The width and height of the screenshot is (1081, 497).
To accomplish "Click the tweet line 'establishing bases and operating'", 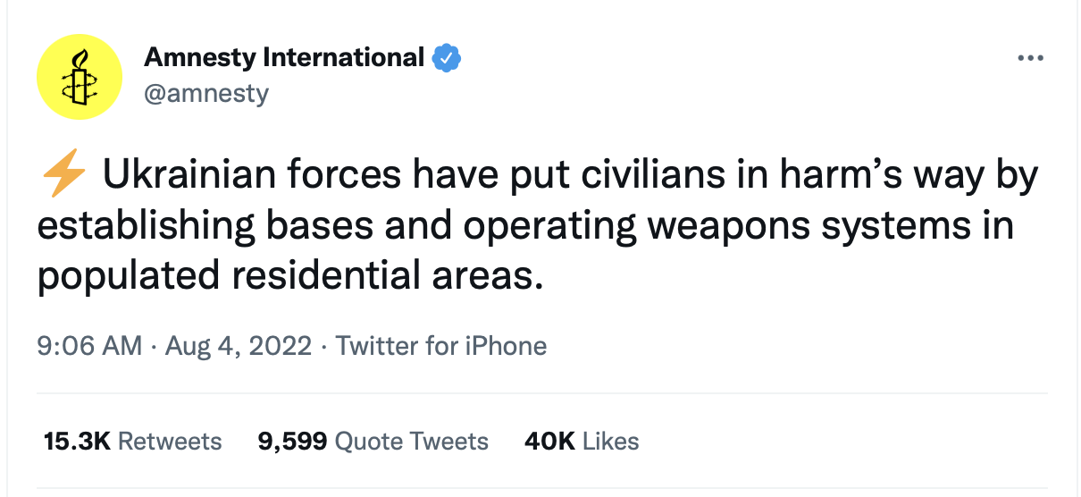I will point(525,226).
